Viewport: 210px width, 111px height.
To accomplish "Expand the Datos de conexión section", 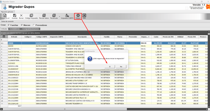I will point(7,22).
